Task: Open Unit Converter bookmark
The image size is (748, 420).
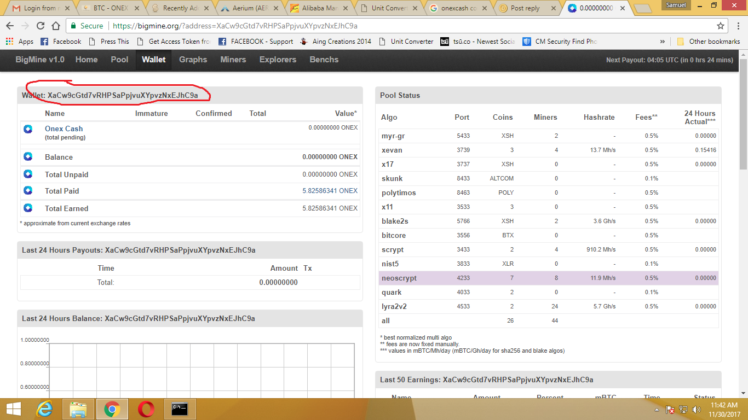Action: point(406,41)
